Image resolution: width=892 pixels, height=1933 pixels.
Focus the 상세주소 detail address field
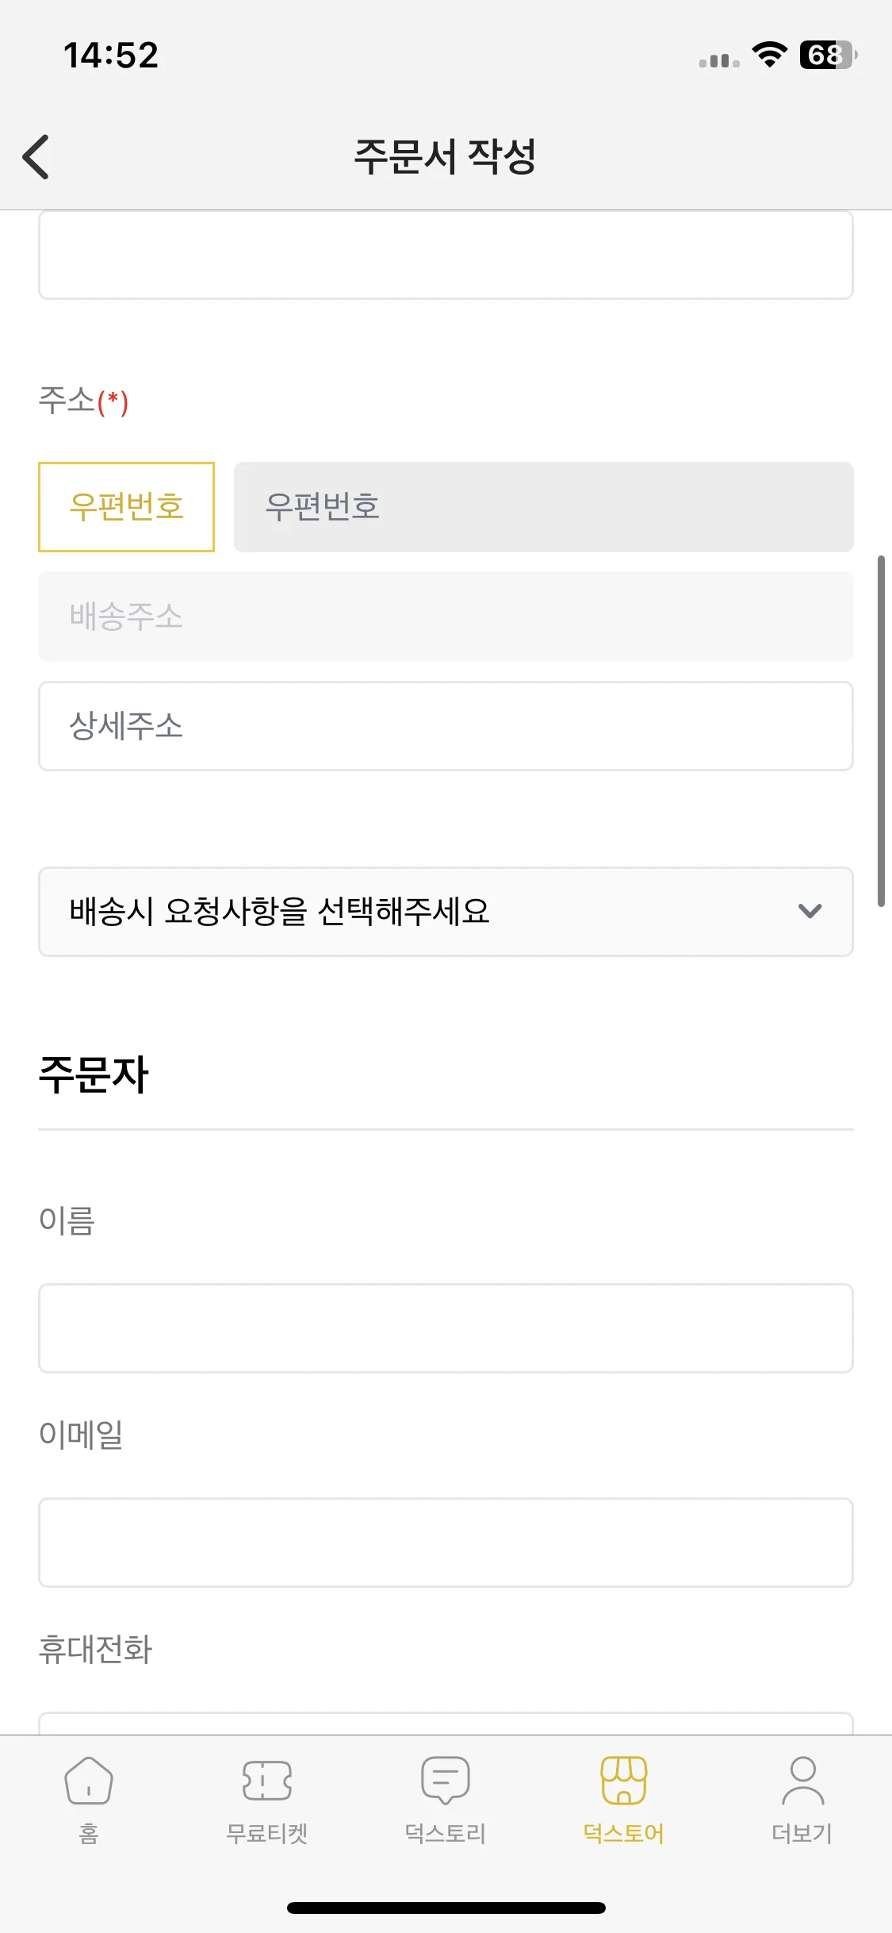click(x=446, y=726)
